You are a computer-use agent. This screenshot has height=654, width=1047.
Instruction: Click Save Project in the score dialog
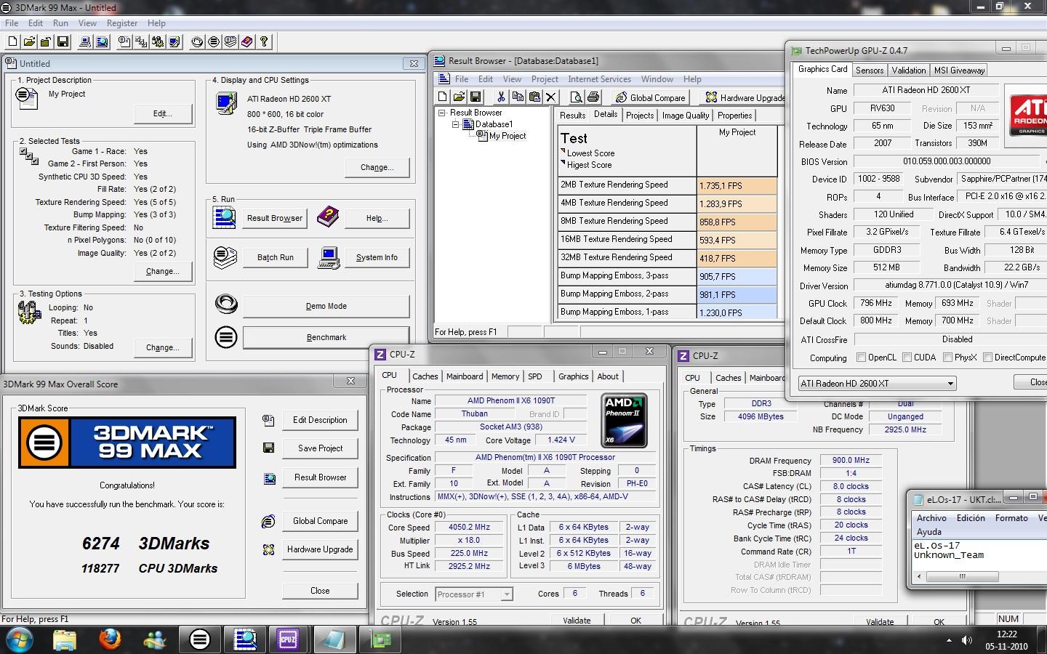tap(320, 448)
